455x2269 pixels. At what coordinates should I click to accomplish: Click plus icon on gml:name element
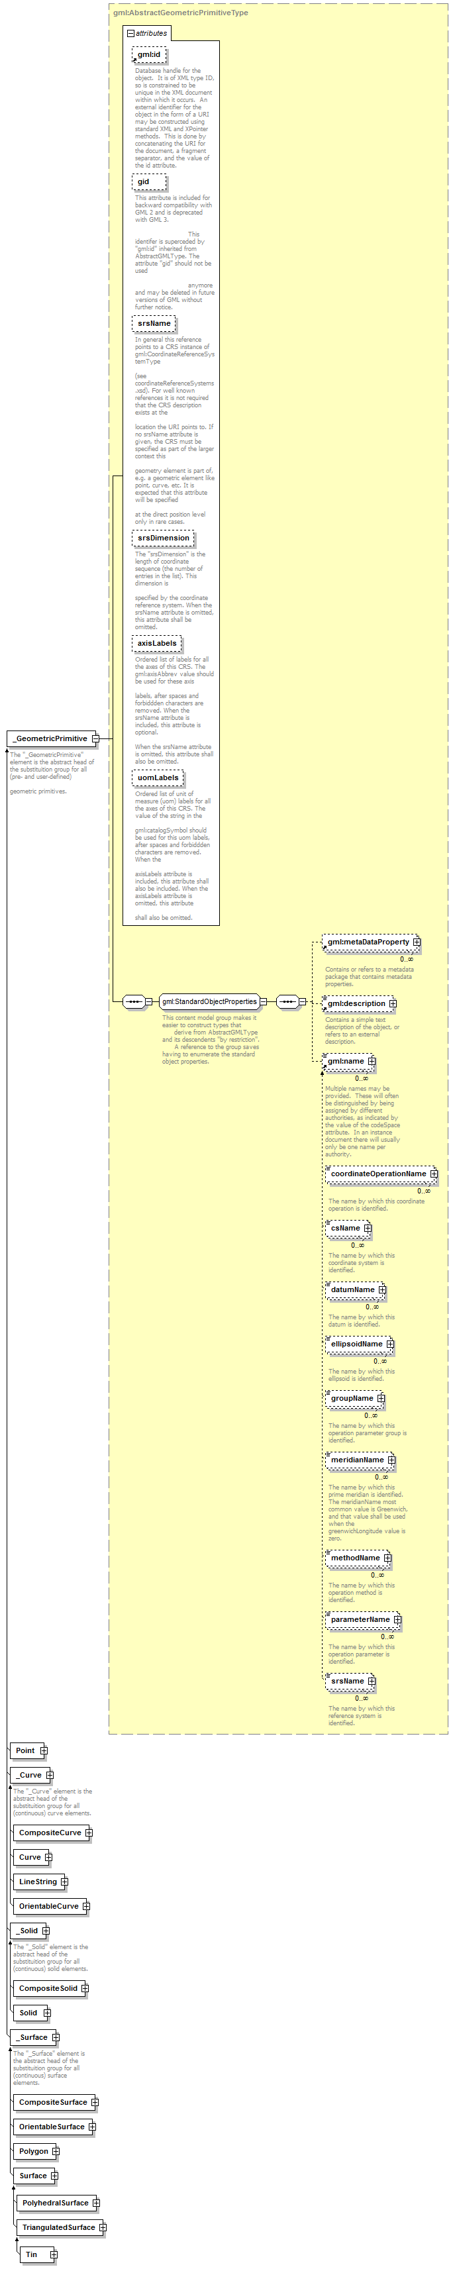click(372, 1062)
